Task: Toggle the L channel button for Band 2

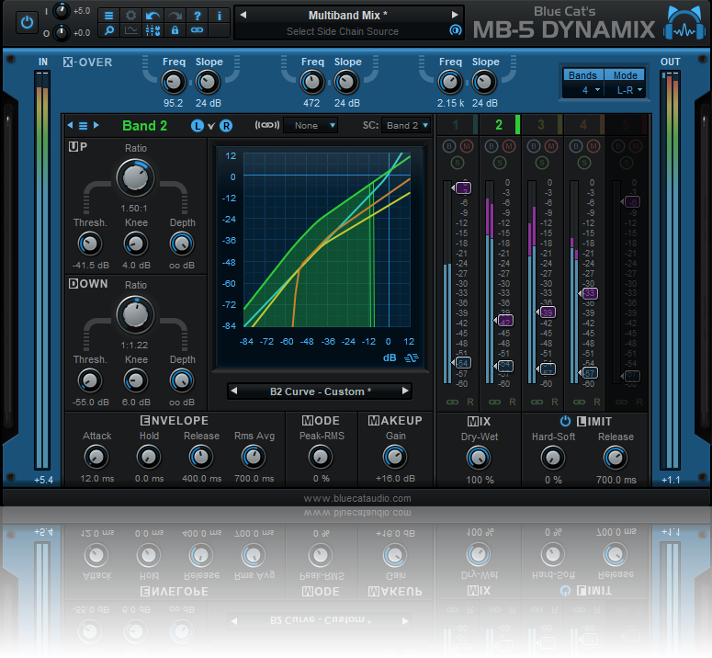Action: click(x=198, y=126)
